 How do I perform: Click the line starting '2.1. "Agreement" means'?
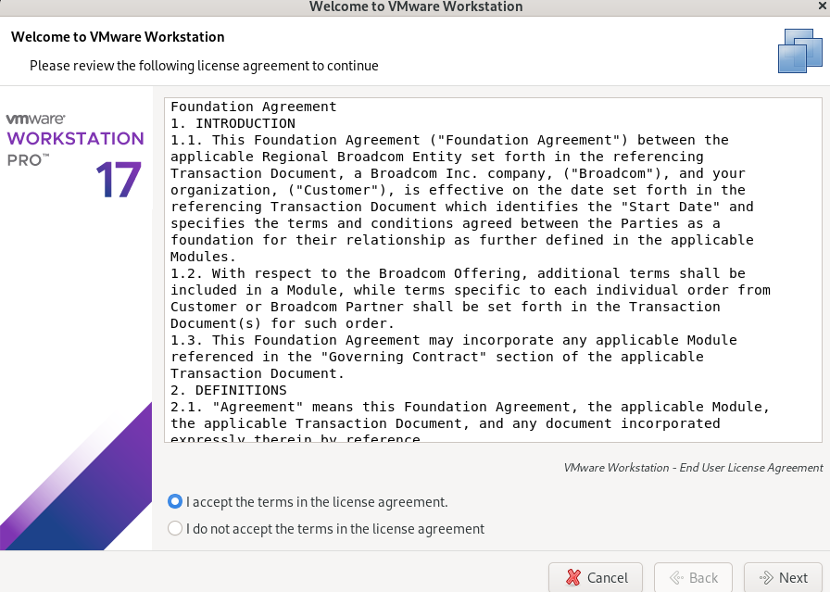pos(470,407)
